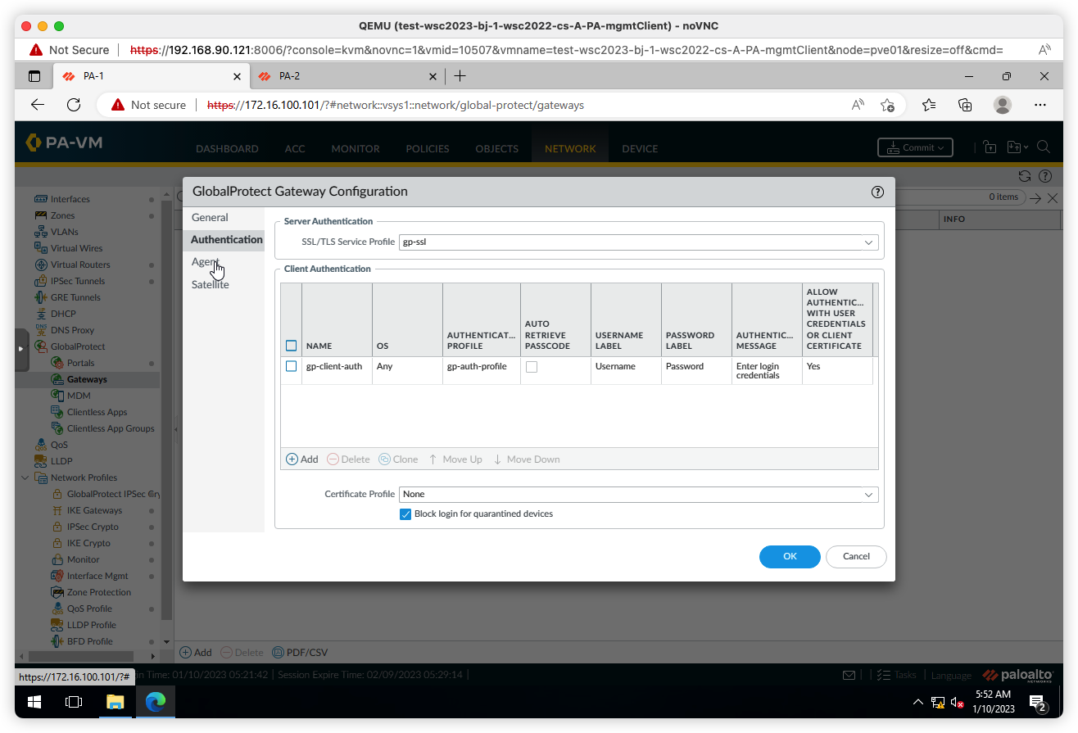The width and height of the screenshot is (1078, 733).
Task: Open Task View on the taskbar
Action: pyautogui.click(x=74, y=702)
